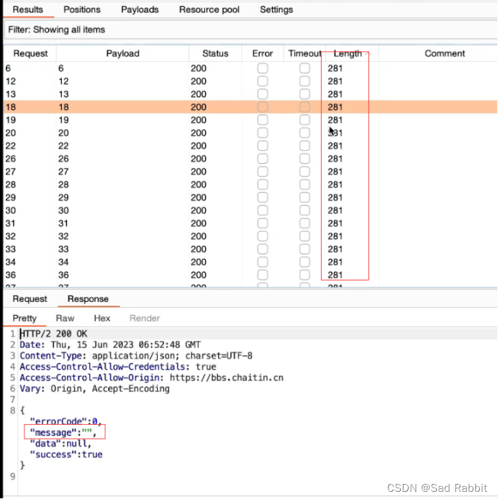
Task: Select result row with payload 27
Action: [250, 172]
